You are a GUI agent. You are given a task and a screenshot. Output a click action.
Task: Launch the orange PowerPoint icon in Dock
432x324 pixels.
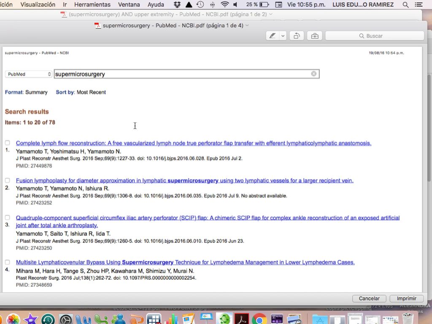pos(137,319)
